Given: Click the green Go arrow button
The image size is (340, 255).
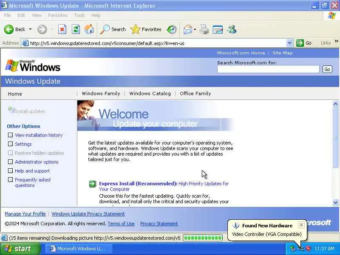Looking at the screenshot, I should pyautogui.click(x=300, y=43).
